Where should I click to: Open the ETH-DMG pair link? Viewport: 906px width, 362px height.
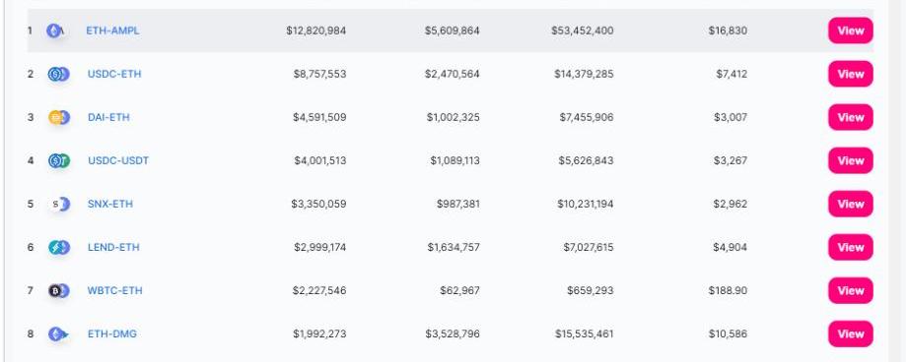click(x=112, y=333)
